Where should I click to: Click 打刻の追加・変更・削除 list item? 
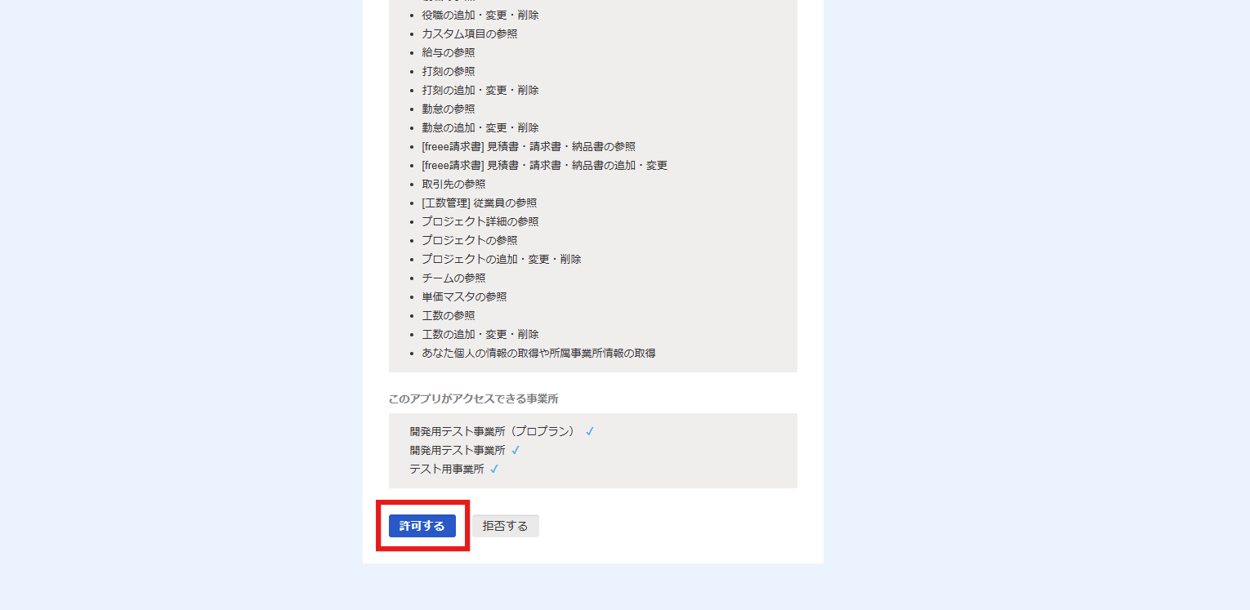click(x=480, y=90)
